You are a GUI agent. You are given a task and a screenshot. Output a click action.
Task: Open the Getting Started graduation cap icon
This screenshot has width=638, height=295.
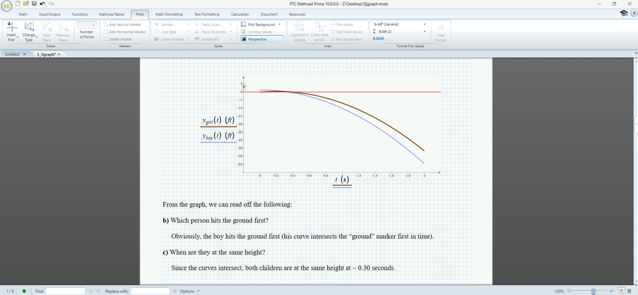click(624, 14)
